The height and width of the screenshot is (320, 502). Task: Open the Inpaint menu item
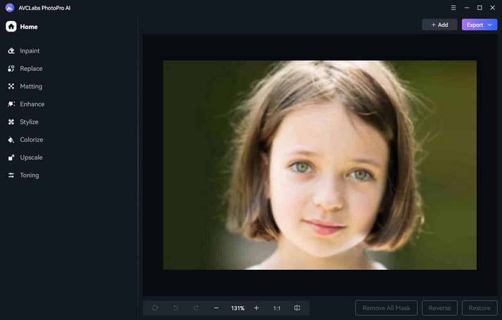coord(29,51)
